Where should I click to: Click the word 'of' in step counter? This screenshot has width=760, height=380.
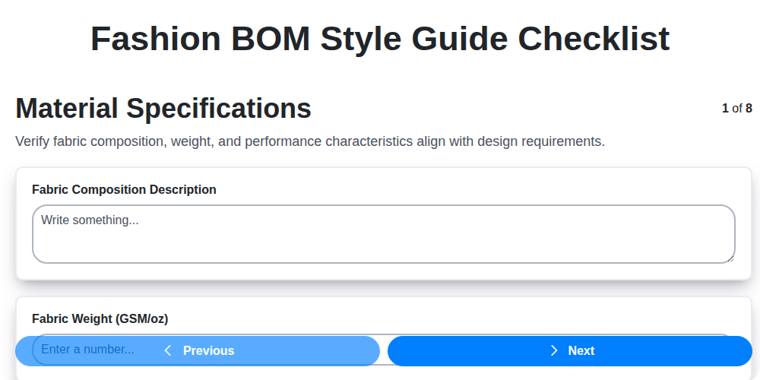click(x=736, y=109)
